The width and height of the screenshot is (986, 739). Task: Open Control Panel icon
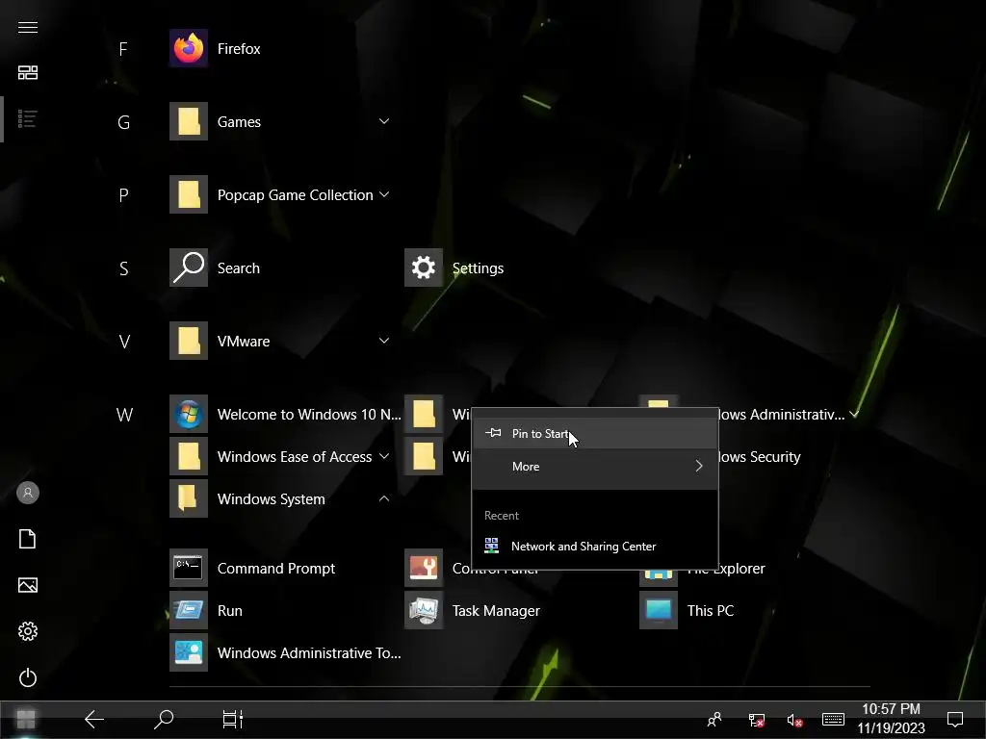(x=424, y=568)
